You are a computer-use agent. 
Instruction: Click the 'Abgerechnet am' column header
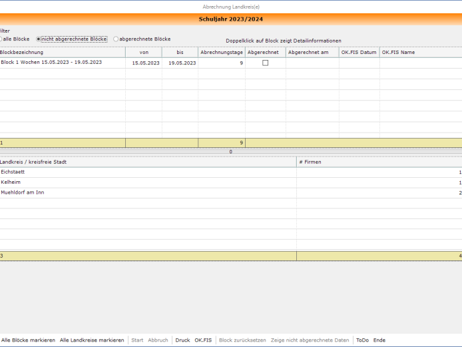pos(312,52)
